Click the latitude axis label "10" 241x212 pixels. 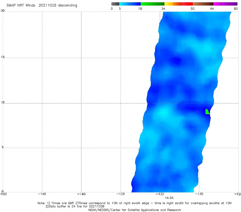(3, 102)
